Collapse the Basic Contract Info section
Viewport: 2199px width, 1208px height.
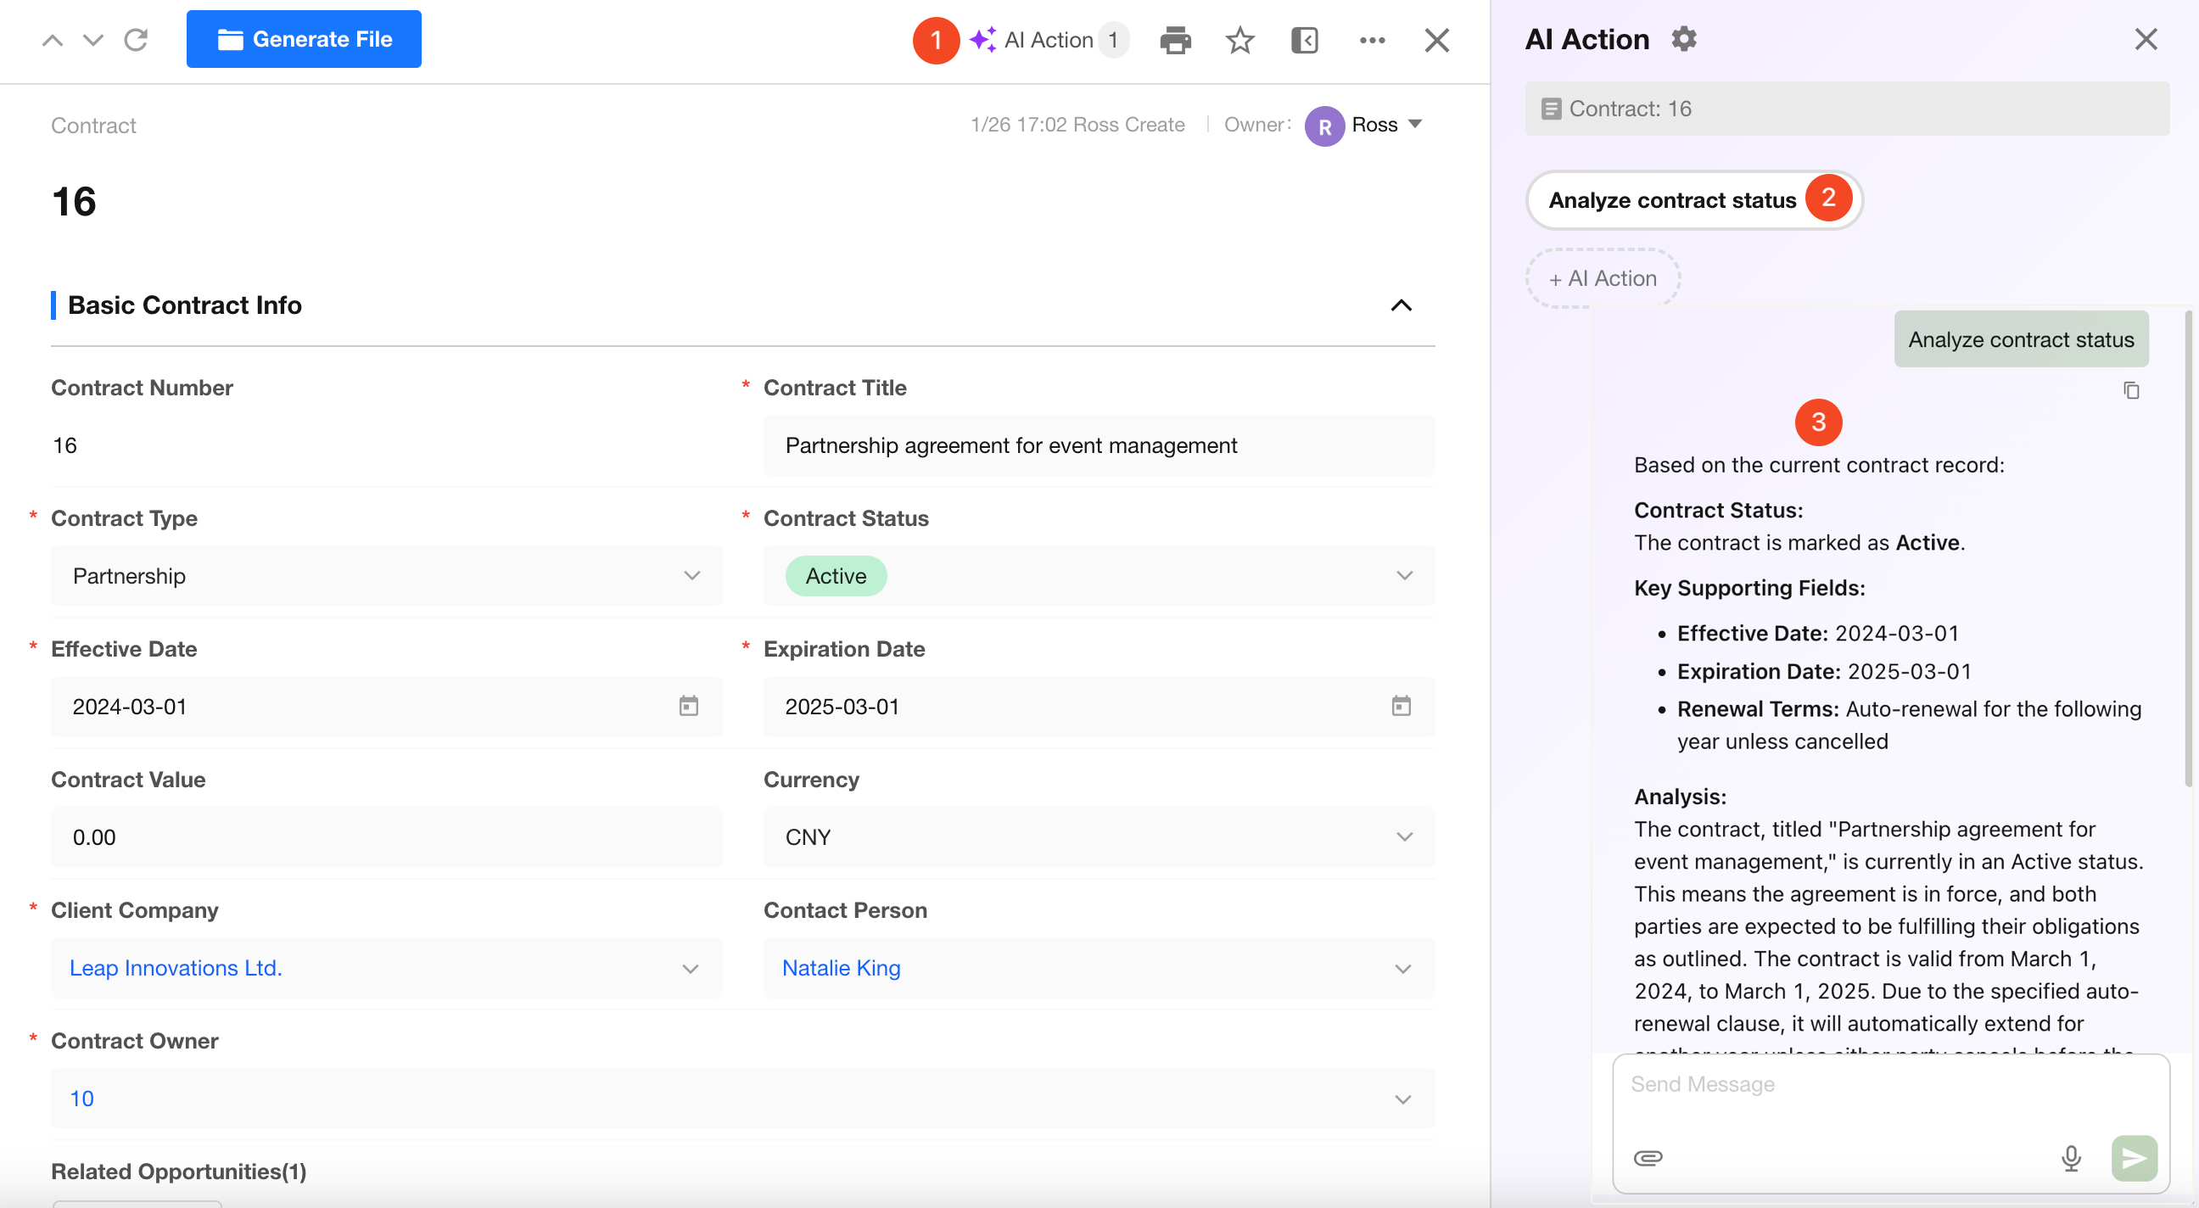coord(1401,305)
